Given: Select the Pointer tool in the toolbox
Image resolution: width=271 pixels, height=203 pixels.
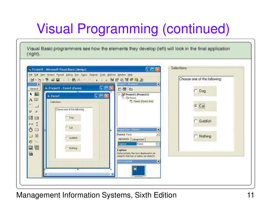Looking at the screenshot, I should click(x=31, y=94).
